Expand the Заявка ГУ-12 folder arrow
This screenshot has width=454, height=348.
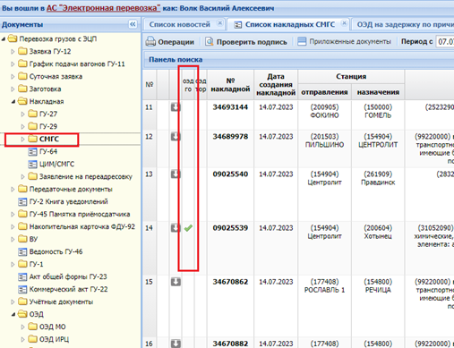pyautogui.click(x=13, y=52)
